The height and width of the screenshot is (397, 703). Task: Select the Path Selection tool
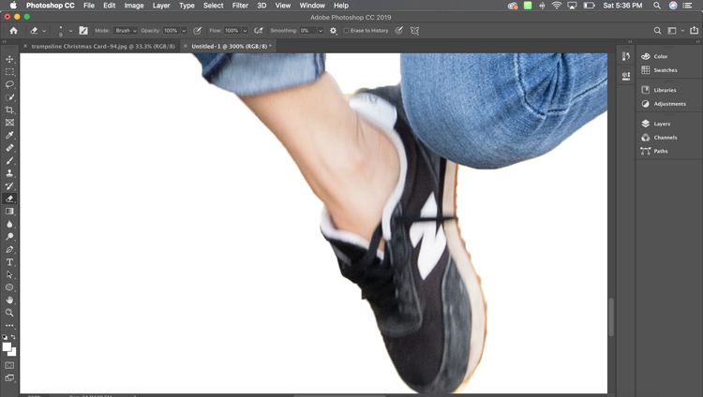(9, 274)
